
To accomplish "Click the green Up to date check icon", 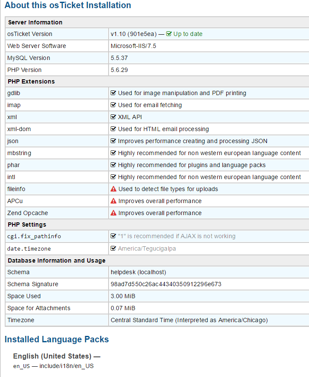I will click(x=169, y=34).
